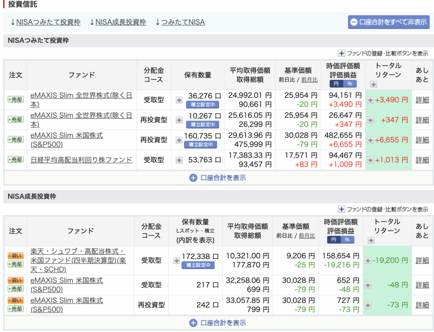Image resolution: width=434 pixels, height=332 pixels.
Task: Click plus icon under トータルリターン header, つみたて table
Action: (373, 84)
